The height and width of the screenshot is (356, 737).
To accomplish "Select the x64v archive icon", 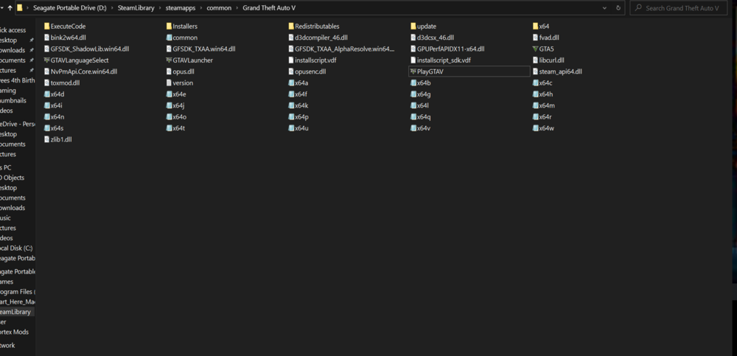I will click(x=413, y=128).
